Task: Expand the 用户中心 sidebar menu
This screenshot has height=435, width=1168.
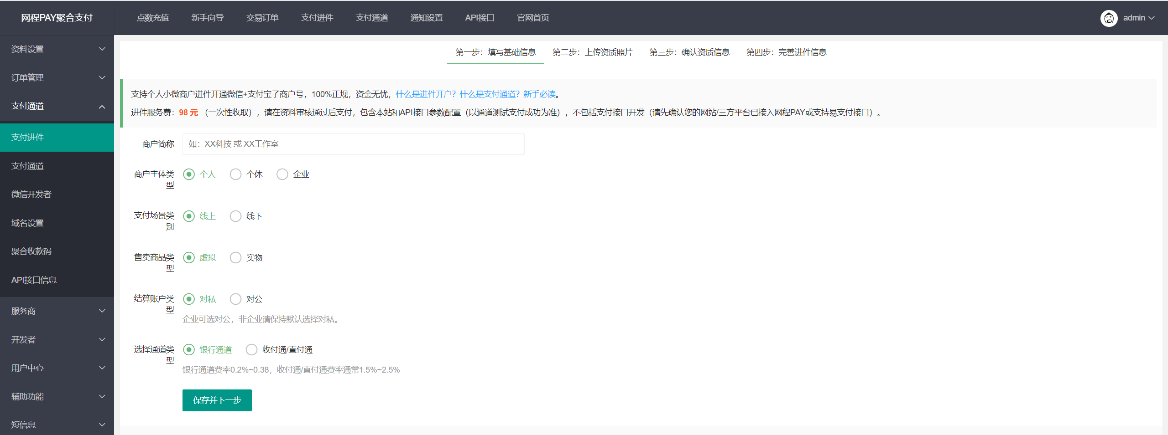Action: click(x=57, y=368)
